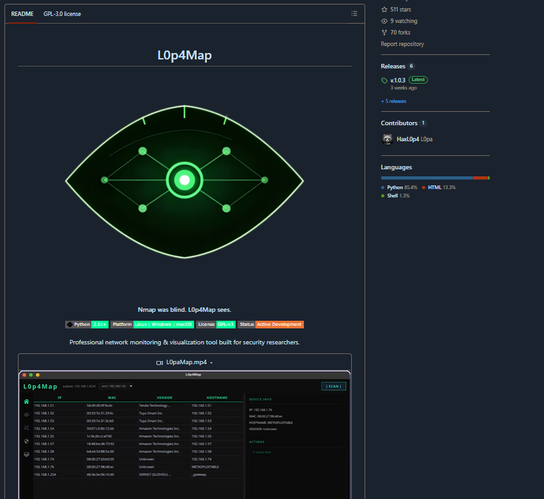Click HaxL0p4's raccoon avatar
544x499 pixels.
(x=387, y=139)
